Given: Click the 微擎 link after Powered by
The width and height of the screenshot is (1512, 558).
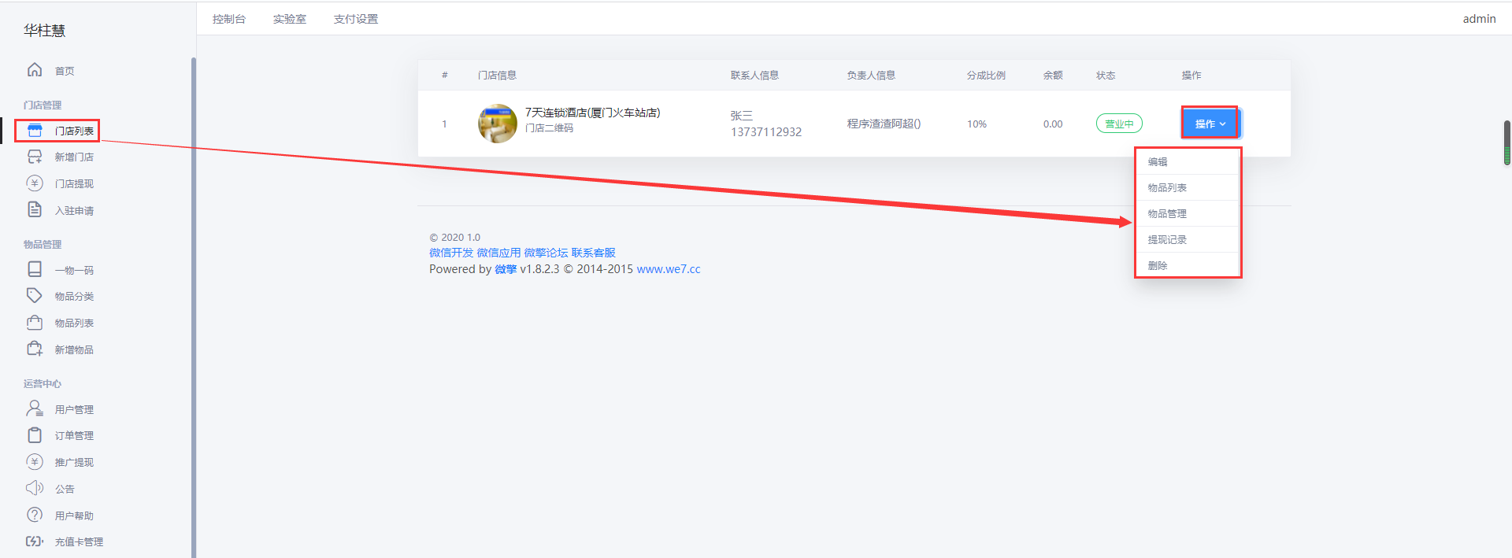Looking at the screenshot, I should [506, 269].
